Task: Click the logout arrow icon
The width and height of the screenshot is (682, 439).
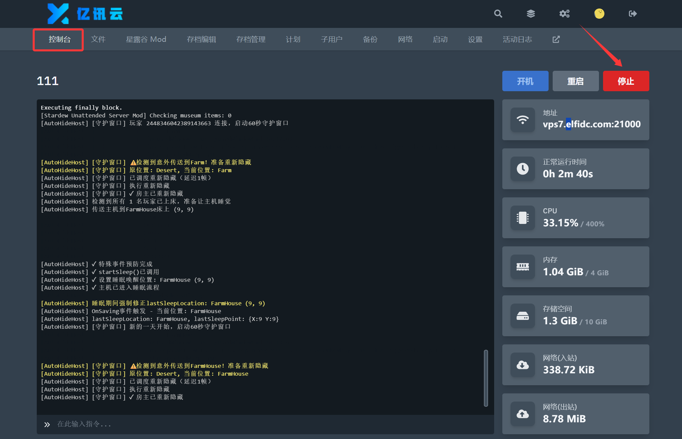Action: click(x=633, y=14)
